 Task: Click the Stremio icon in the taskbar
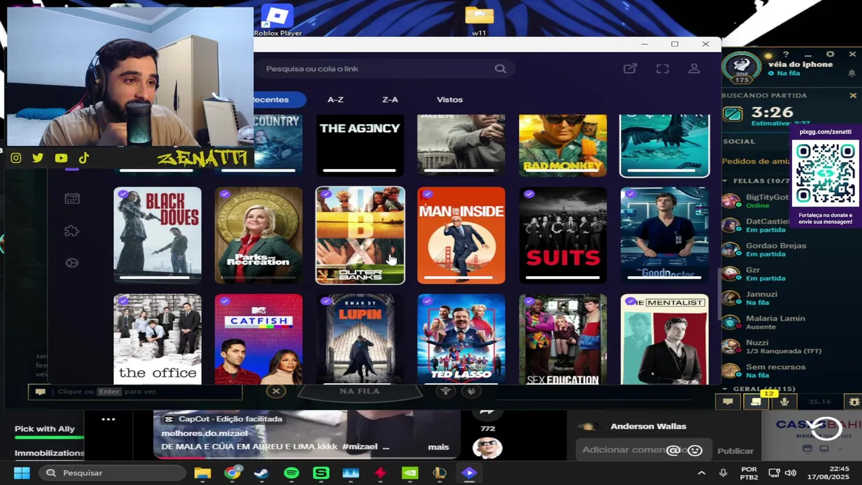[469, 473]
